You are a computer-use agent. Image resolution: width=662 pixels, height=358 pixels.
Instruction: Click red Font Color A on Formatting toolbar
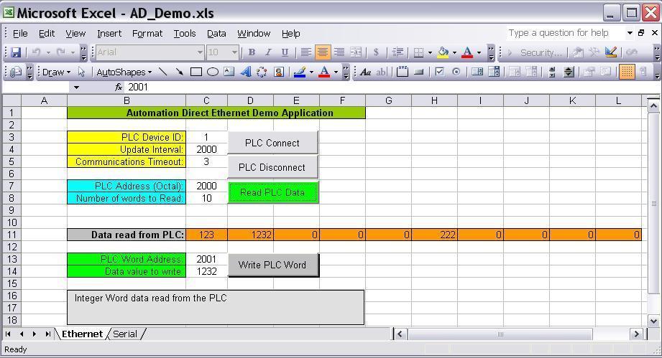pyautogui.click(x=467, y=52)
